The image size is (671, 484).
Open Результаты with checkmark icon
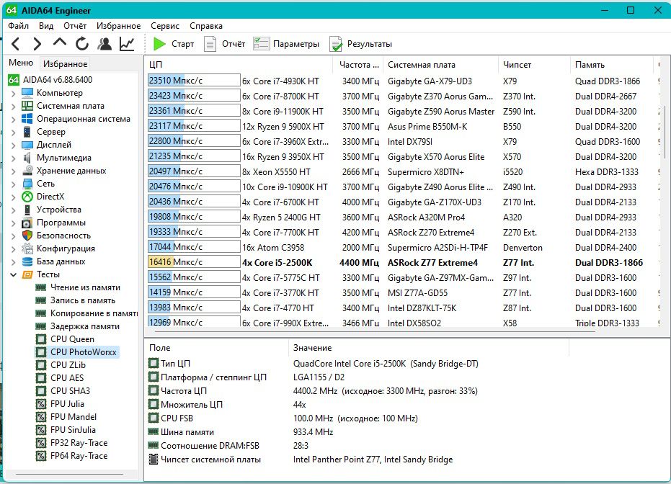point(360,44)
